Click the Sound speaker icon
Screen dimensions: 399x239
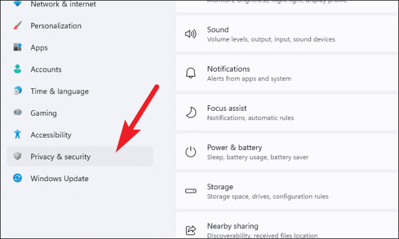[x=191, y=34]
